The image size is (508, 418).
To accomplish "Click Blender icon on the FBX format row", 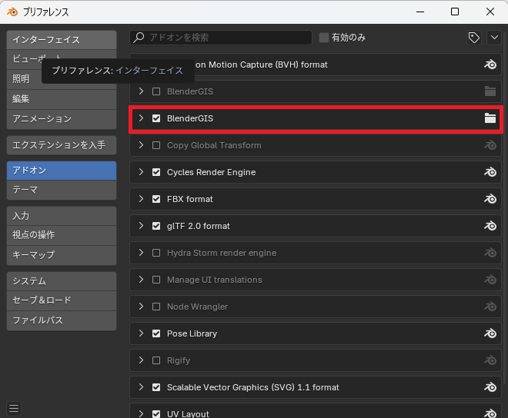I will (490, 199).
